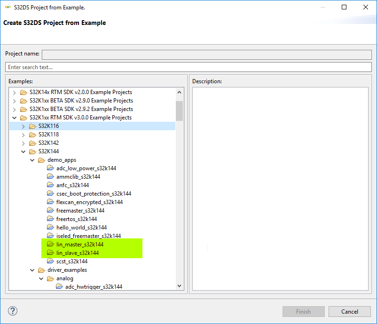
Task: Select the S32K116 row label
Action: click(48, 126)
